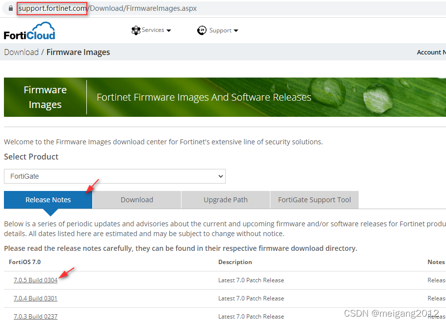The height and width of the screenshot is (323, 446).
Task: Click the Select Product heading
Action: 31,157
